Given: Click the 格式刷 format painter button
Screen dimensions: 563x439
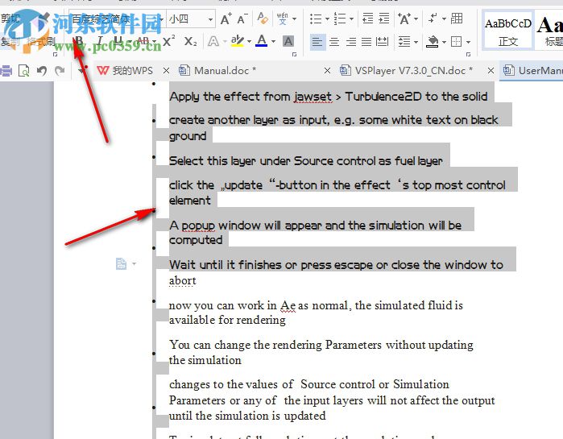Looking at the screenshot, I should [40, 42].
